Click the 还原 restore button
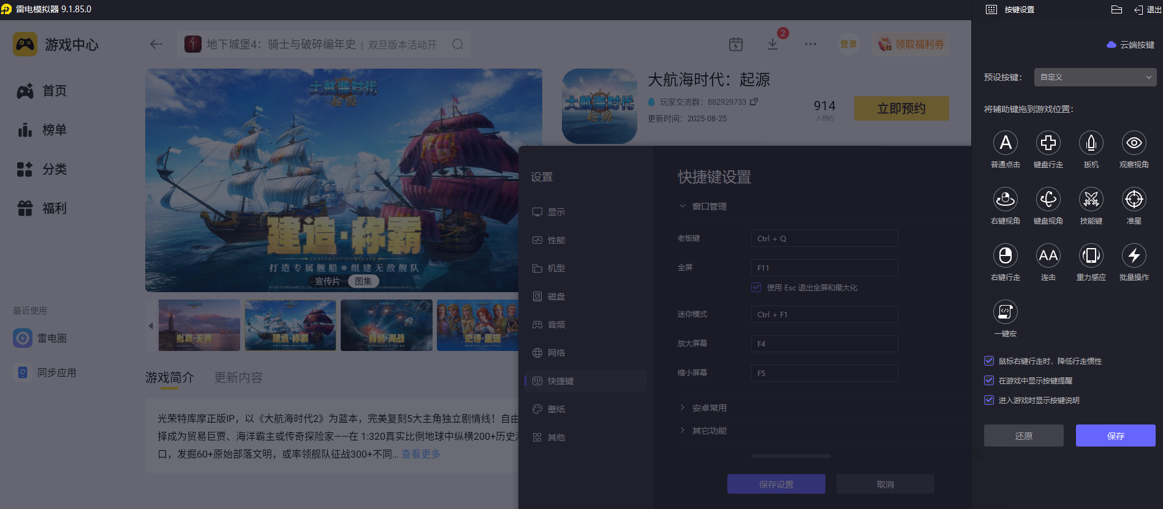 [1023, 435]
